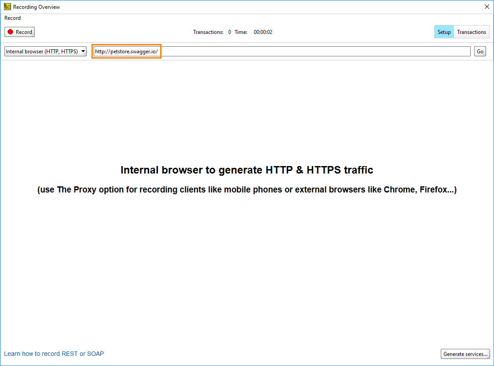
Task: Click the Go button
Action: [x=480, y=52]
